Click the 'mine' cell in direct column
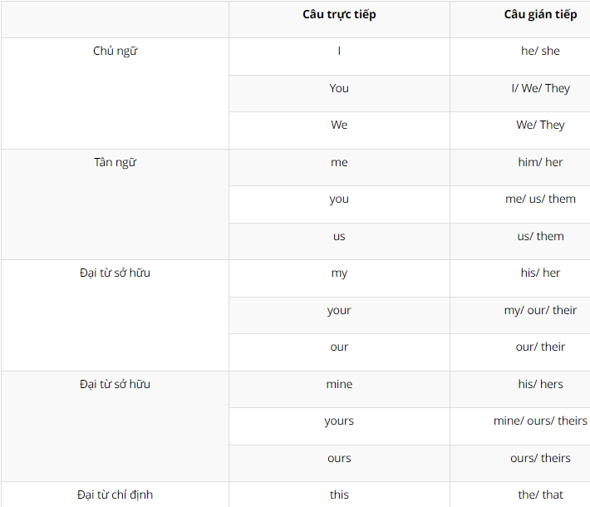 coord(339,384)
